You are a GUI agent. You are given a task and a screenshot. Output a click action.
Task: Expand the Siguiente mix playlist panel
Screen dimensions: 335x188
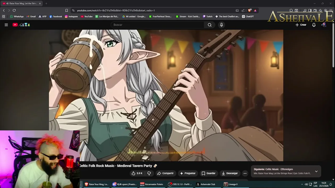coord(316,171)
